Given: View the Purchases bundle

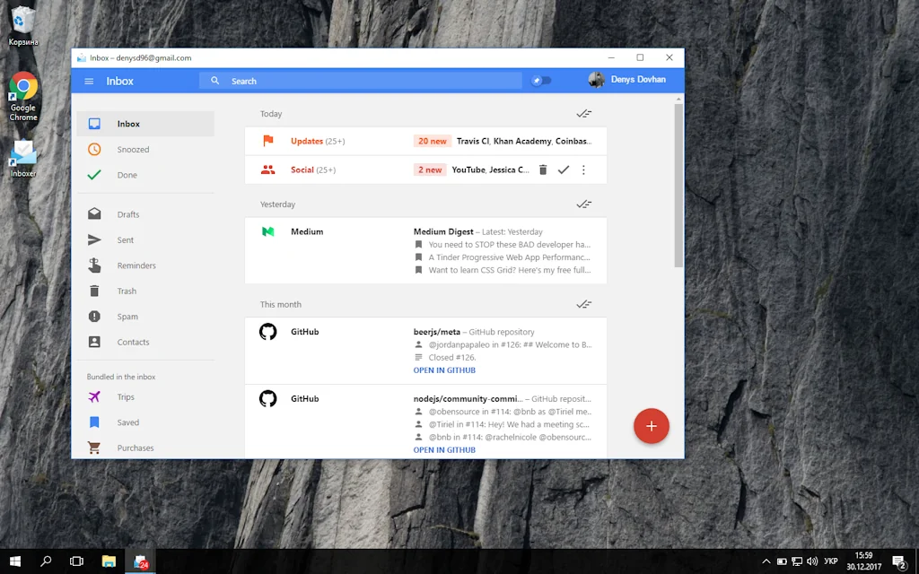Looking at the screenshot, I should pos(135,447).
